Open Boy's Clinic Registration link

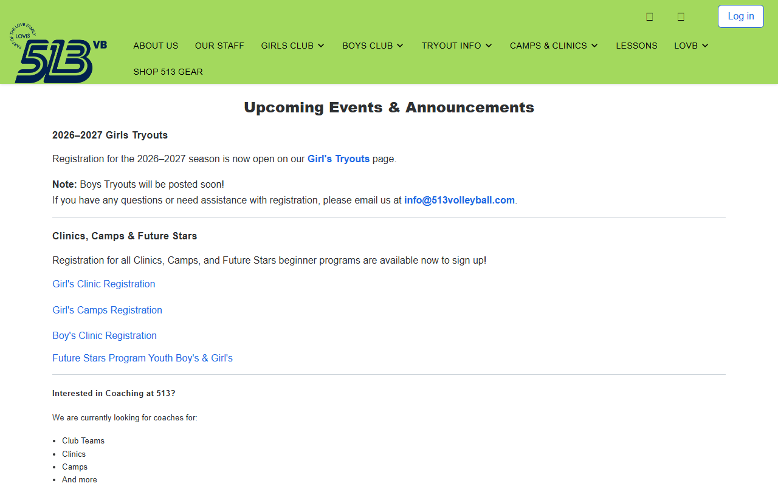pos(105,336)
